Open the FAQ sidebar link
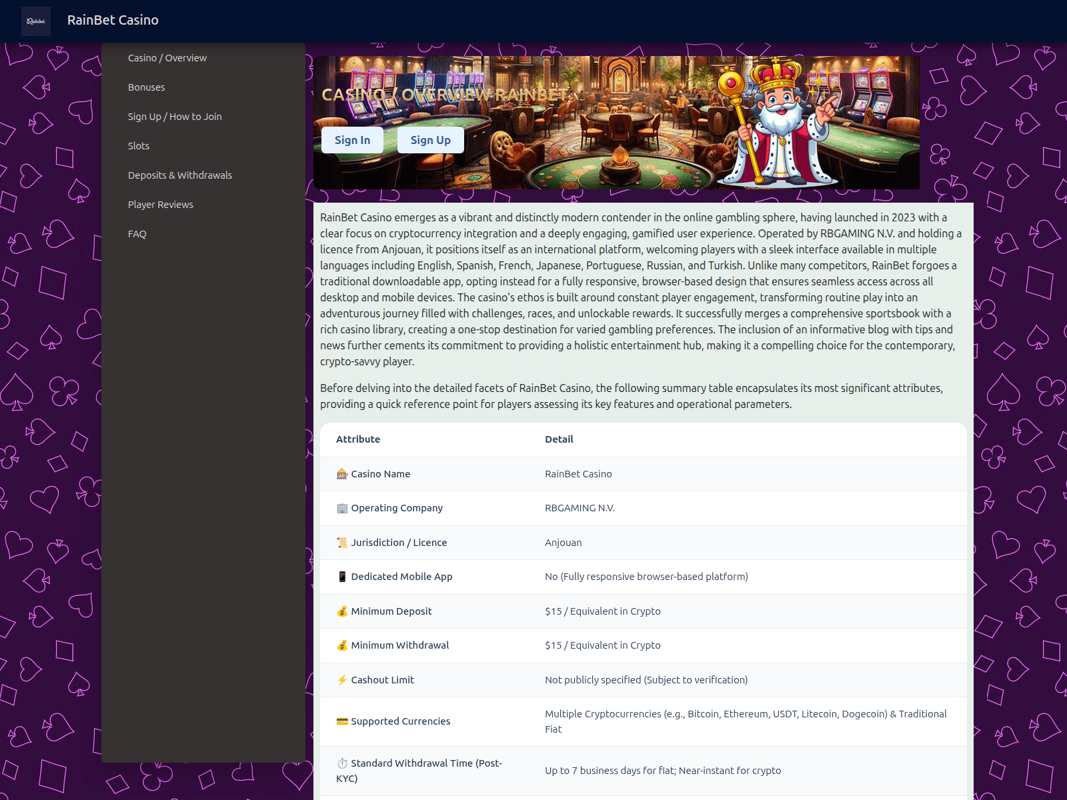The image size is (1067, 800). coord(137,234)
